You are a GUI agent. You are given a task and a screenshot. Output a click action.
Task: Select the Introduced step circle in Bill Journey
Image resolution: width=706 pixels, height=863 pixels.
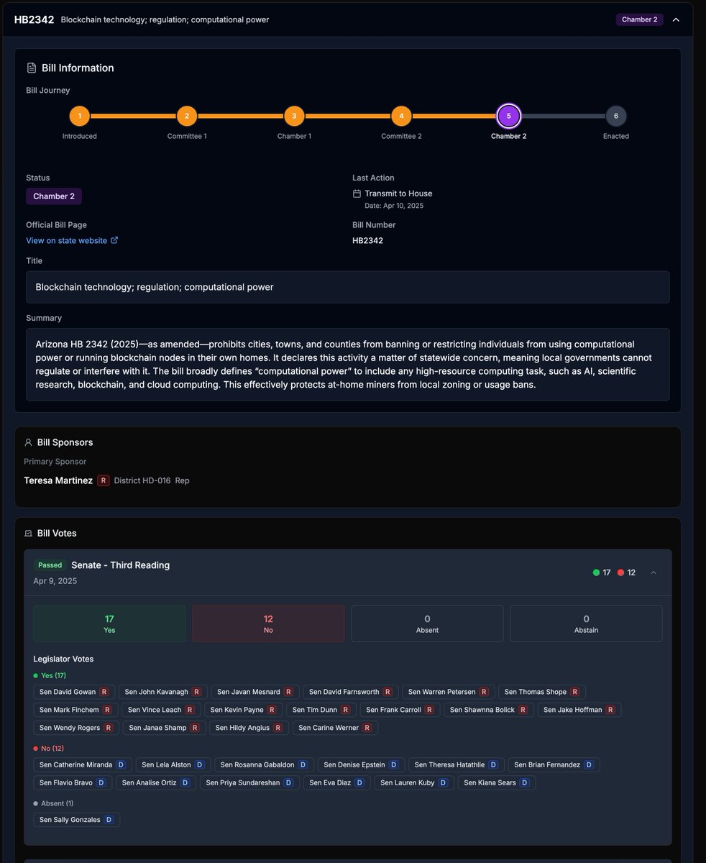click(x=79, y=116)
